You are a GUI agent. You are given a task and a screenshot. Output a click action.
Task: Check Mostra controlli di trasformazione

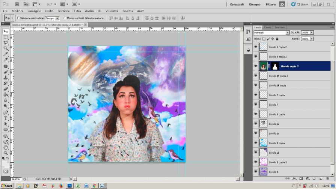tap(65, 18)
